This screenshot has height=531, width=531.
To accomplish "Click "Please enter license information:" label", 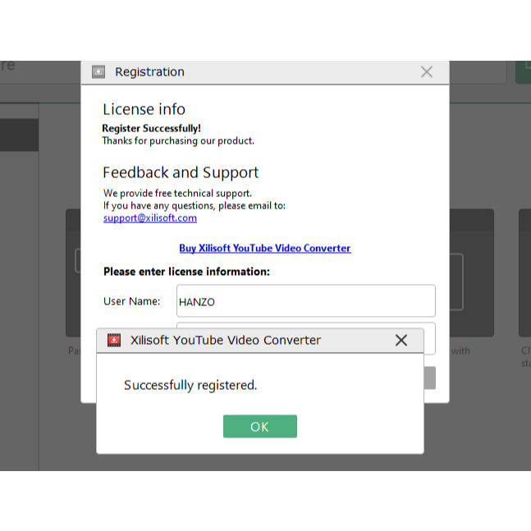I will [186, 272].
